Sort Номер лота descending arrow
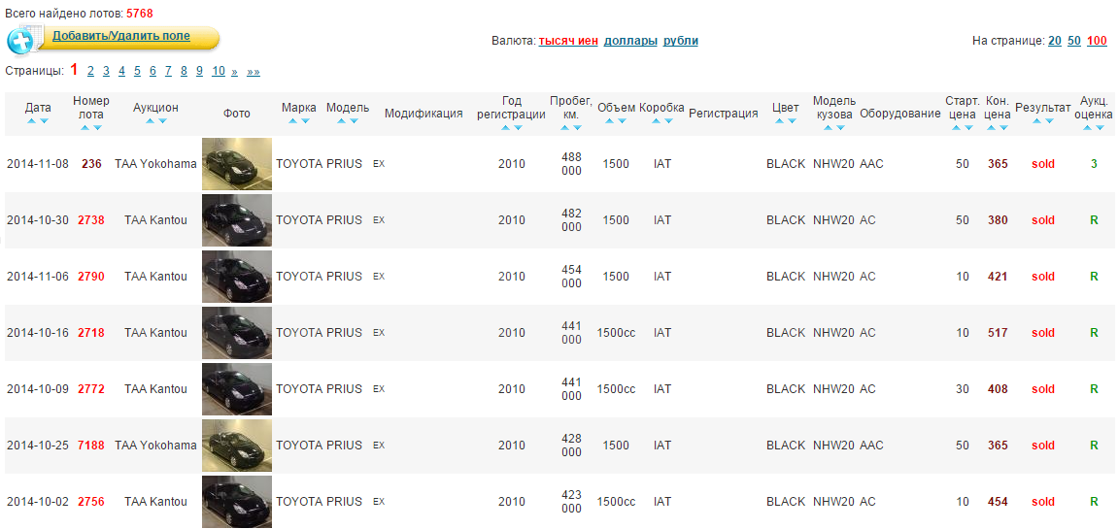The width and height of the screenshot is (1118, 529). coord(98,127)
